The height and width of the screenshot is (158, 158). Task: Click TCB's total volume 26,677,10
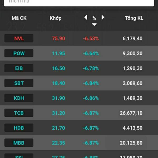131,113
